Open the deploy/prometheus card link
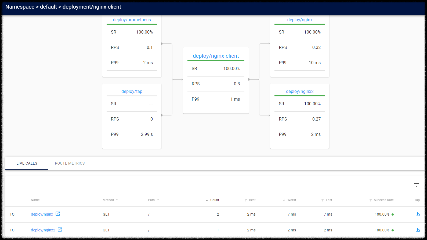The width and height of the screenshot is (427, 240). (132, 20)
